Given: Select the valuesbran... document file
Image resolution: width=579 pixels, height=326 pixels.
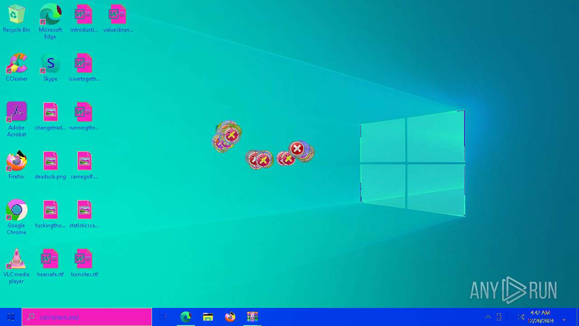Looking at the screenshot, I should pyautogui.click(x=118, y=19).
